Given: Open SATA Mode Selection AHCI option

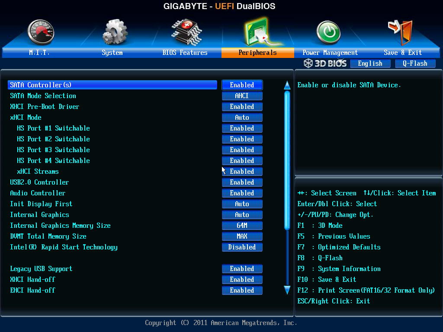Looking at the screenshot, I should coord(242,96).
